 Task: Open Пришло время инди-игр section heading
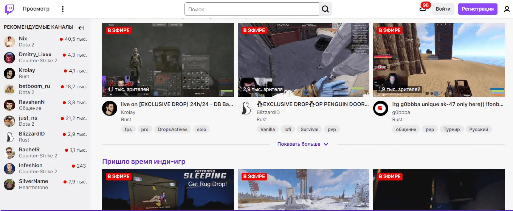coord(144,162)
